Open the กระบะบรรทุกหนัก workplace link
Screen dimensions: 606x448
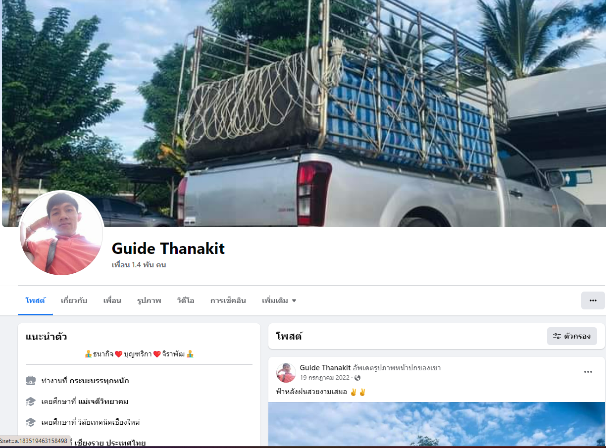[x=99, y=381]
